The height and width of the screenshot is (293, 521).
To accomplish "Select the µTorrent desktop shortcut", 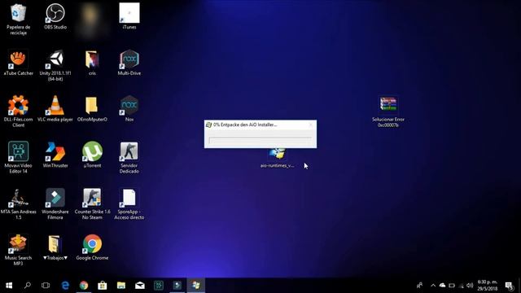I will point(92,155).
